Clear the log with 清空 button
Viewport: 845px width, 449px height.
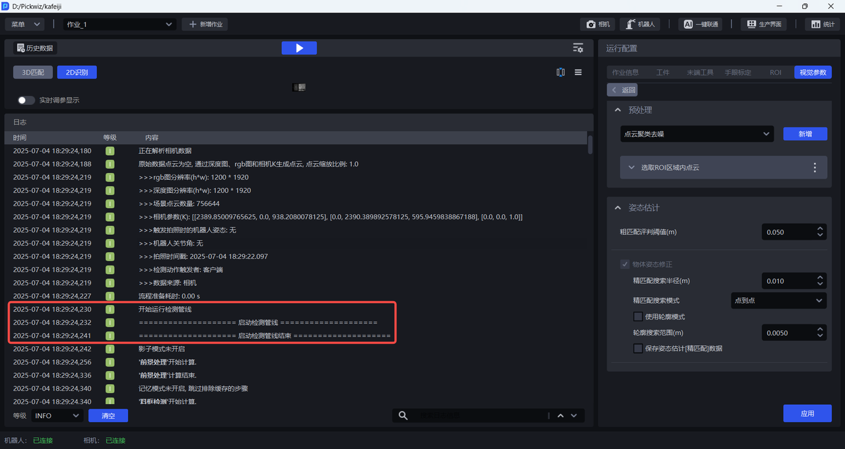pos(108,416)
